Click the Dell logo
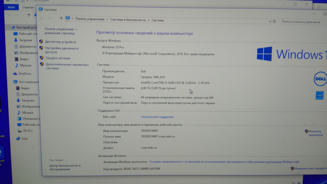Screen dimensions: 327x184 [320, 79]
